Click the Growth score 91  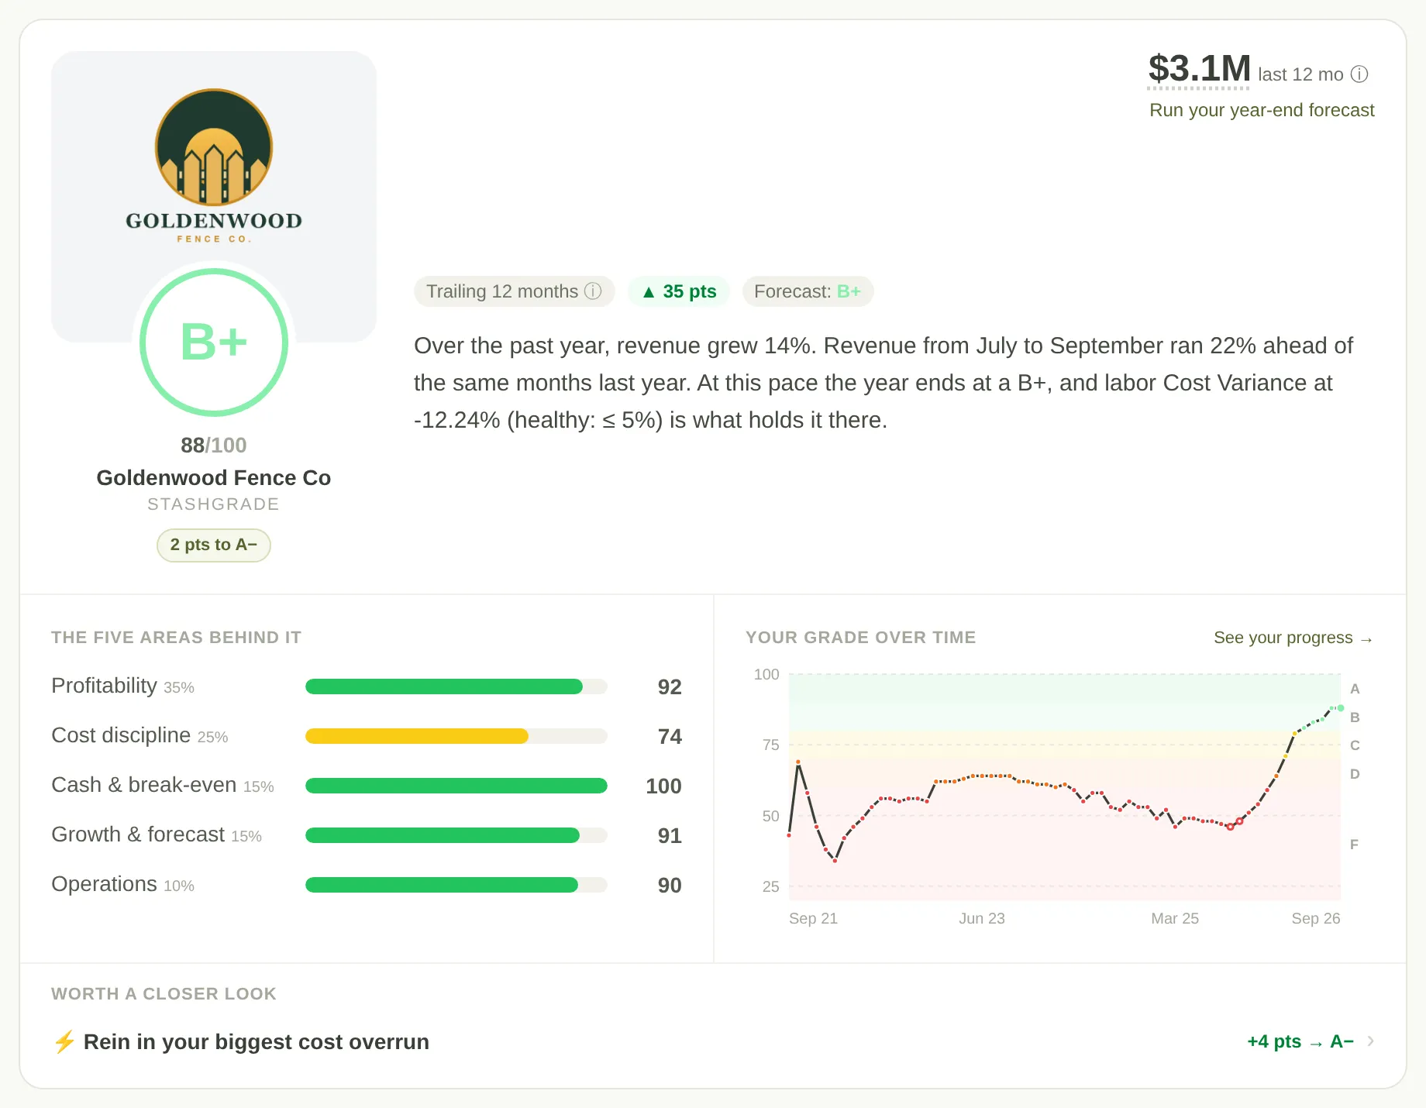tap(670, 835)
